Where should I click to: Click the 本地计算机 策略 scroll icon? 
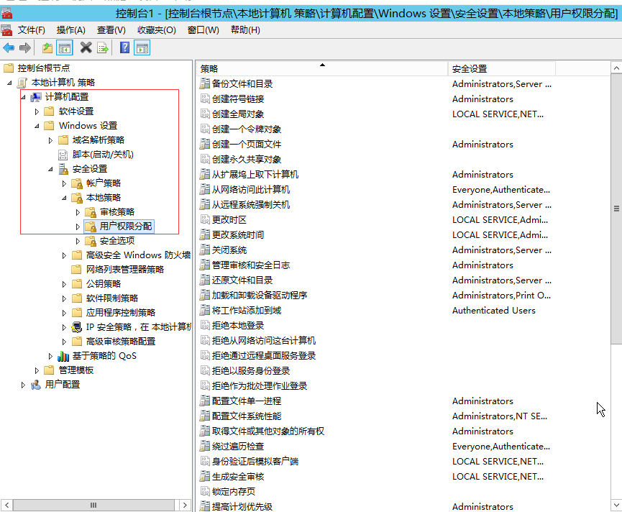coord(22,83)
